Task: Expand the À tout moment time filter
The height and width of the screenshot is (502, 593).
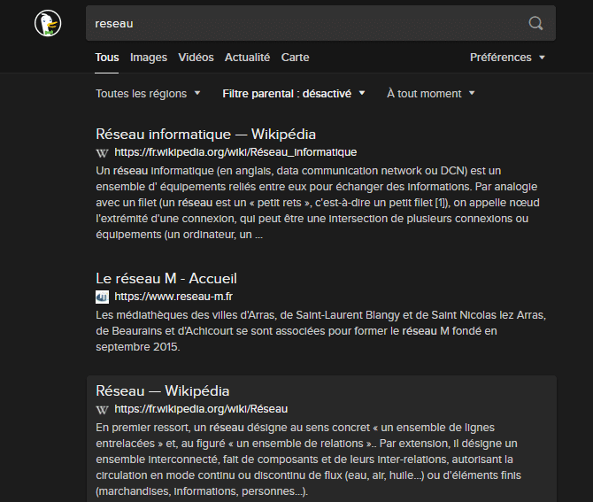Action: pos(431,94)
